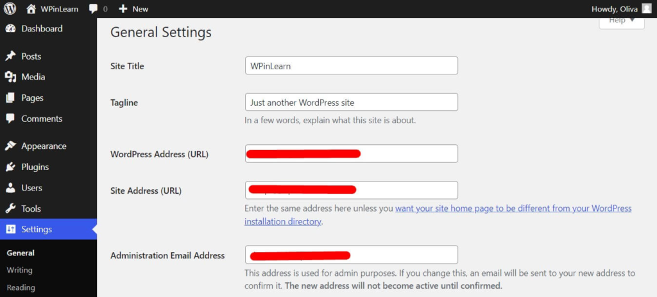The width and height of the screenshot is (657, 297).
Task: Click the Tagline label
Action: [x=124, y=103]
